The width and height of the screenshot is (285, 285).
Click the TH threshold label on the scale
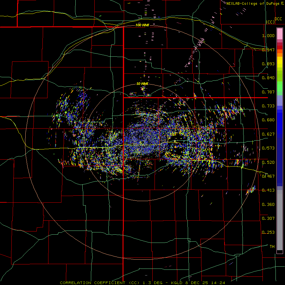[272, 247]
